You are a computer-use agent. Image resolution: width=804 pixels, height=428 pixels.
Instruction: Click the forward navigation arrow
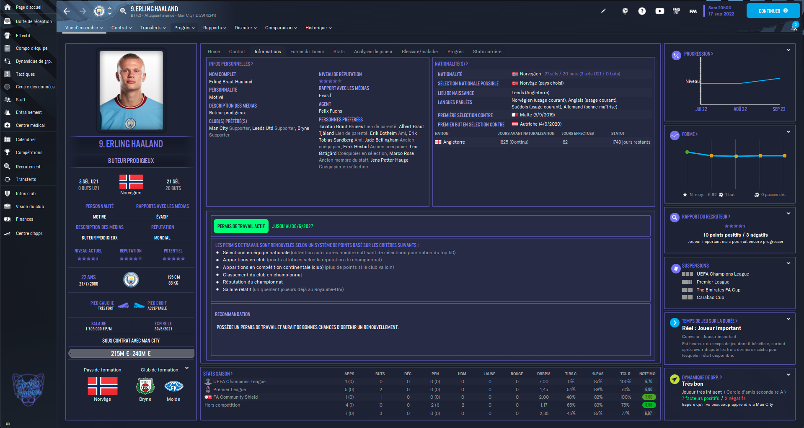83,11
